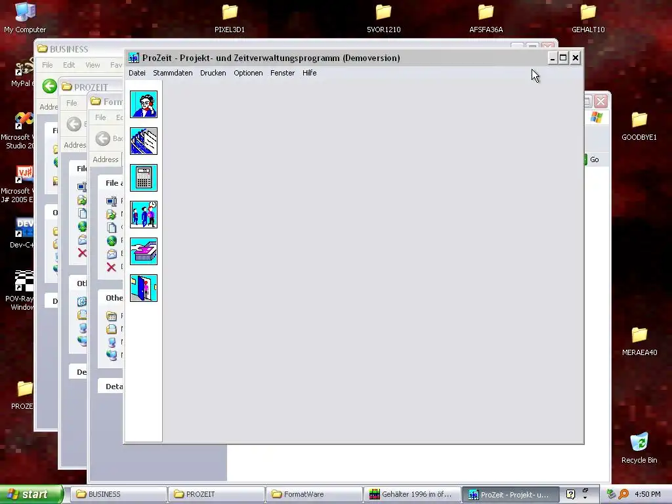Click the Start button

[x=31, y=494]
